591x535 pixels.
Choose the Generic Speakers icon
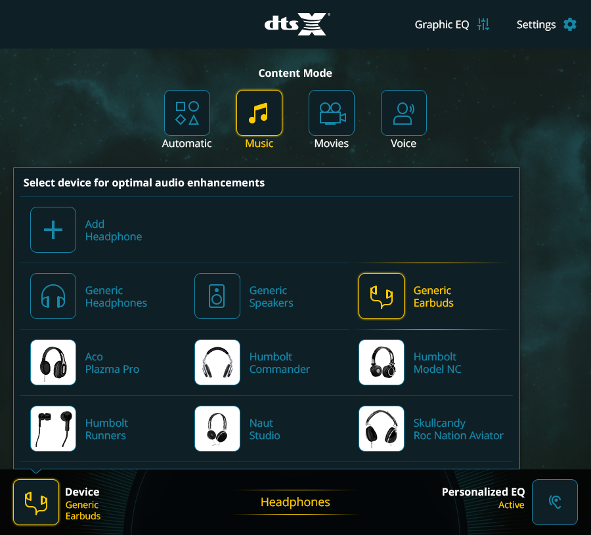tap(217, 296)
